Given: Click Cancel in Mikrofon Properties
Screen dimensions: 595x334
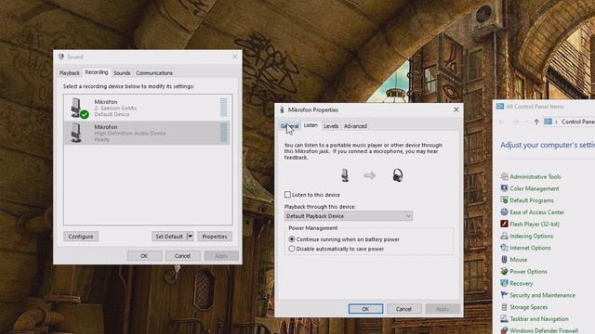Looking at the screenshot, I should click(403, 309).
